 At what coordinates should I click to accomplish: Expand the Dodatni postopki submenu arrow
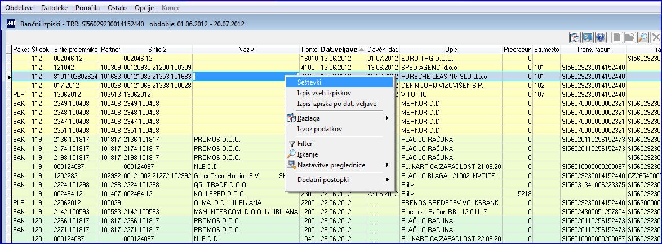(x=387, y=180)
